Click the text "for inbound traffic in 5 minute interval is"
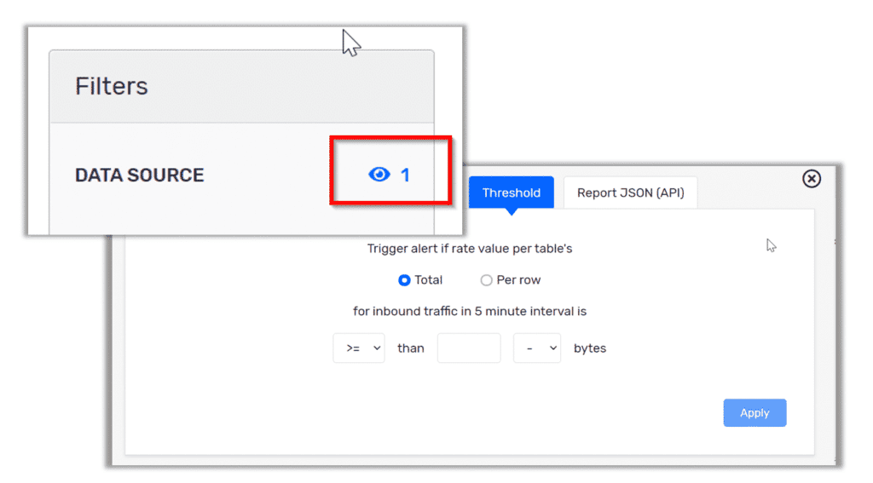Image resolution: width=873 pixels, height=483 pixels. (x=470, y=311)
